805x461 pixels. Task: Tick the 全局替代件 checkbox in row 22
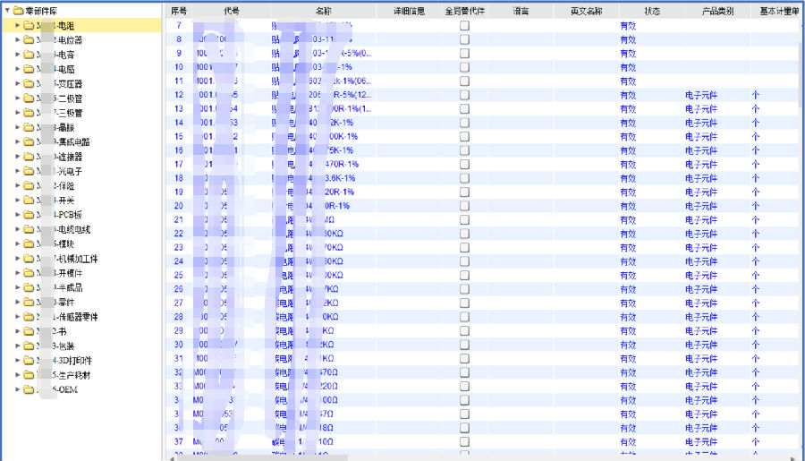[x=464, y=234]
